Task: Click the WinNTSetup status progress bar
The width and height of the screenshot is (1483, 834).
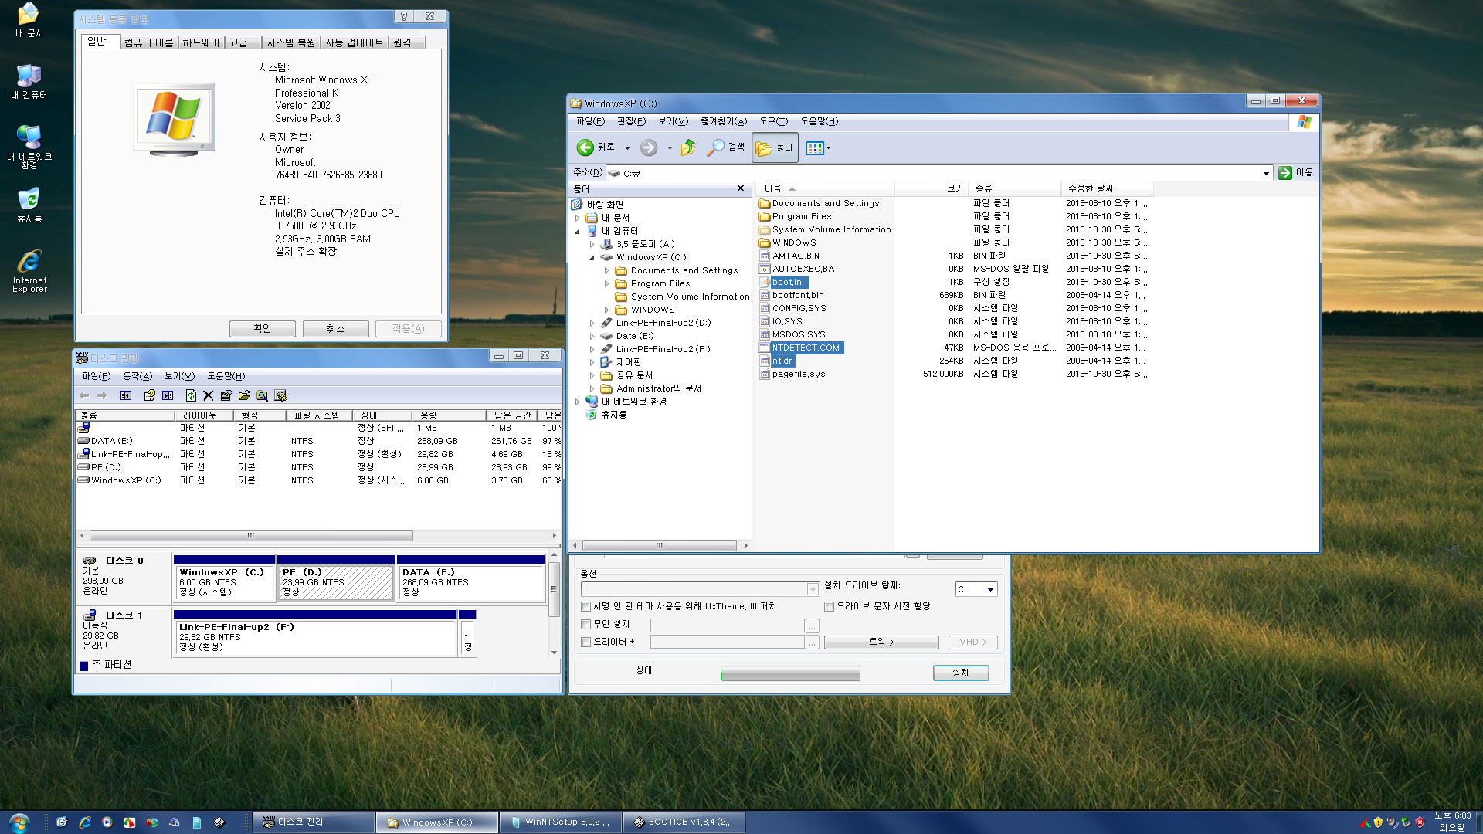Action: coord(790,674)
